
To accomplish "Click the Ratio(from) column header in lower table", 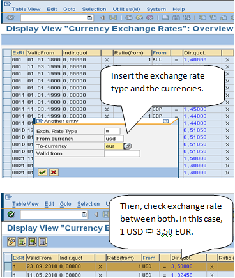I will coord(124,258).
